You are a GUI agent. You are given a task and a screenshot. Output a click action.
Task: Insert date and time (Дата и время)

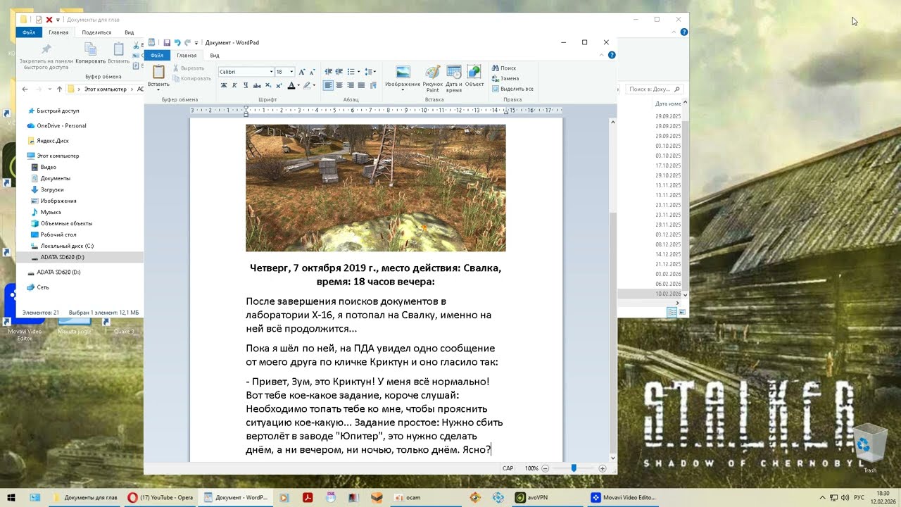pyautogui.click(x=454, y=78)
